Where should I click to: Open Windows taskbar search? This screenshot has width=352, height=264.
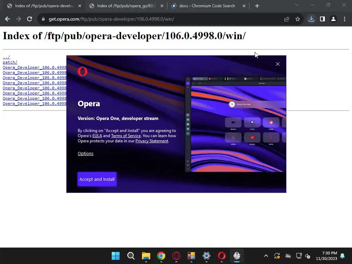131,256
